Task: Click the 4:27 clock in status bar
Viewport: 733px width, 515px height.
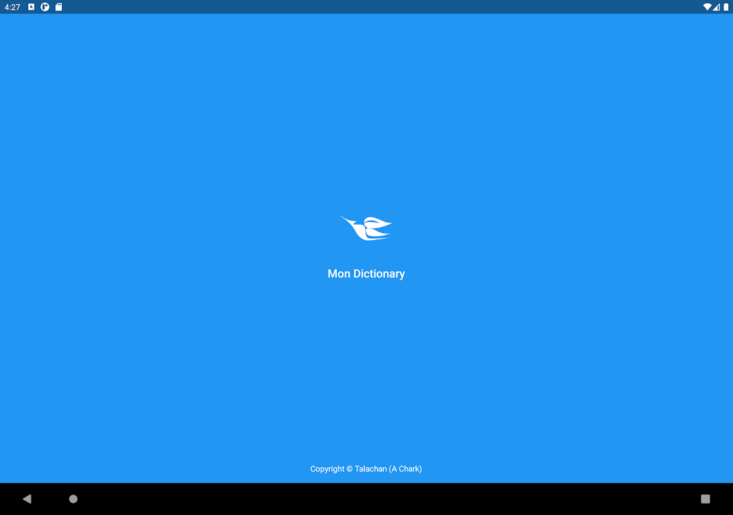Action: [12, 7]
